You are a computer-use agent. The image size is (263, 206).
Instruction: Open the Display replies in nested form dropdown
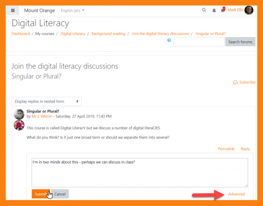[x=46, y=101]
